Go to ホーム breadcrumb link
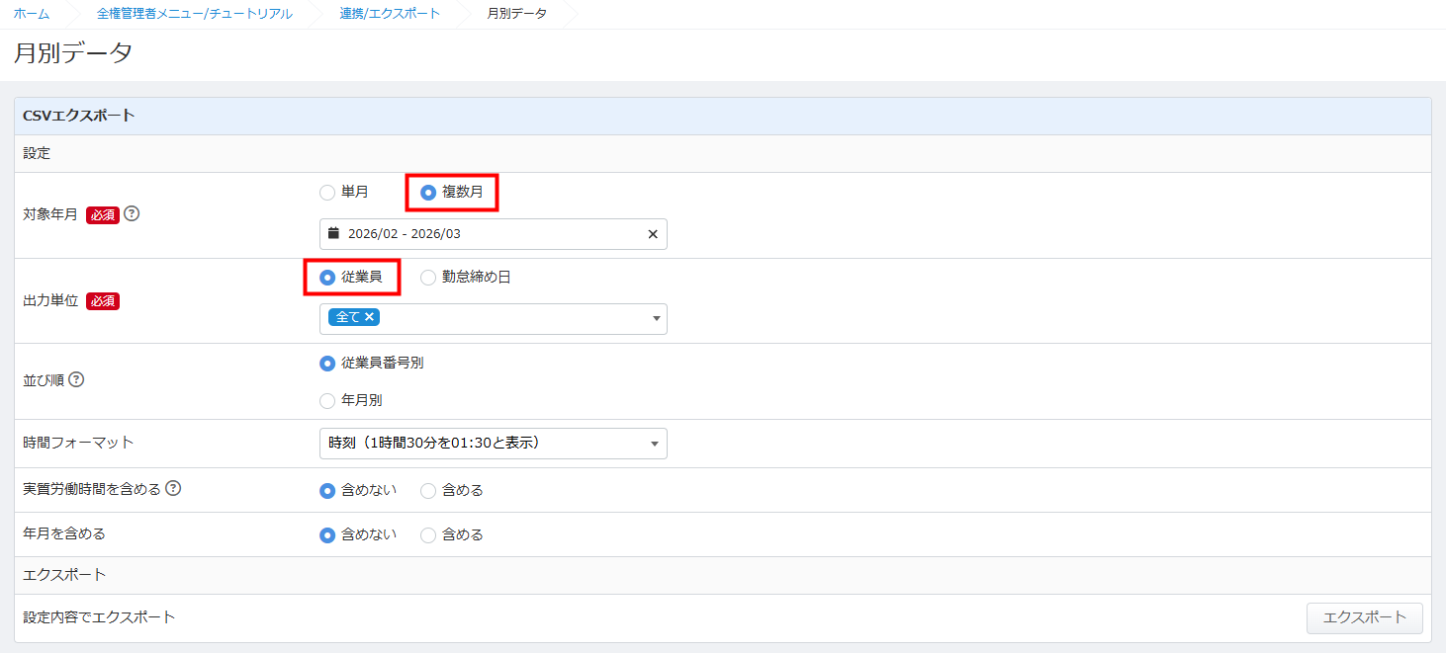 (x=32, y=14)
